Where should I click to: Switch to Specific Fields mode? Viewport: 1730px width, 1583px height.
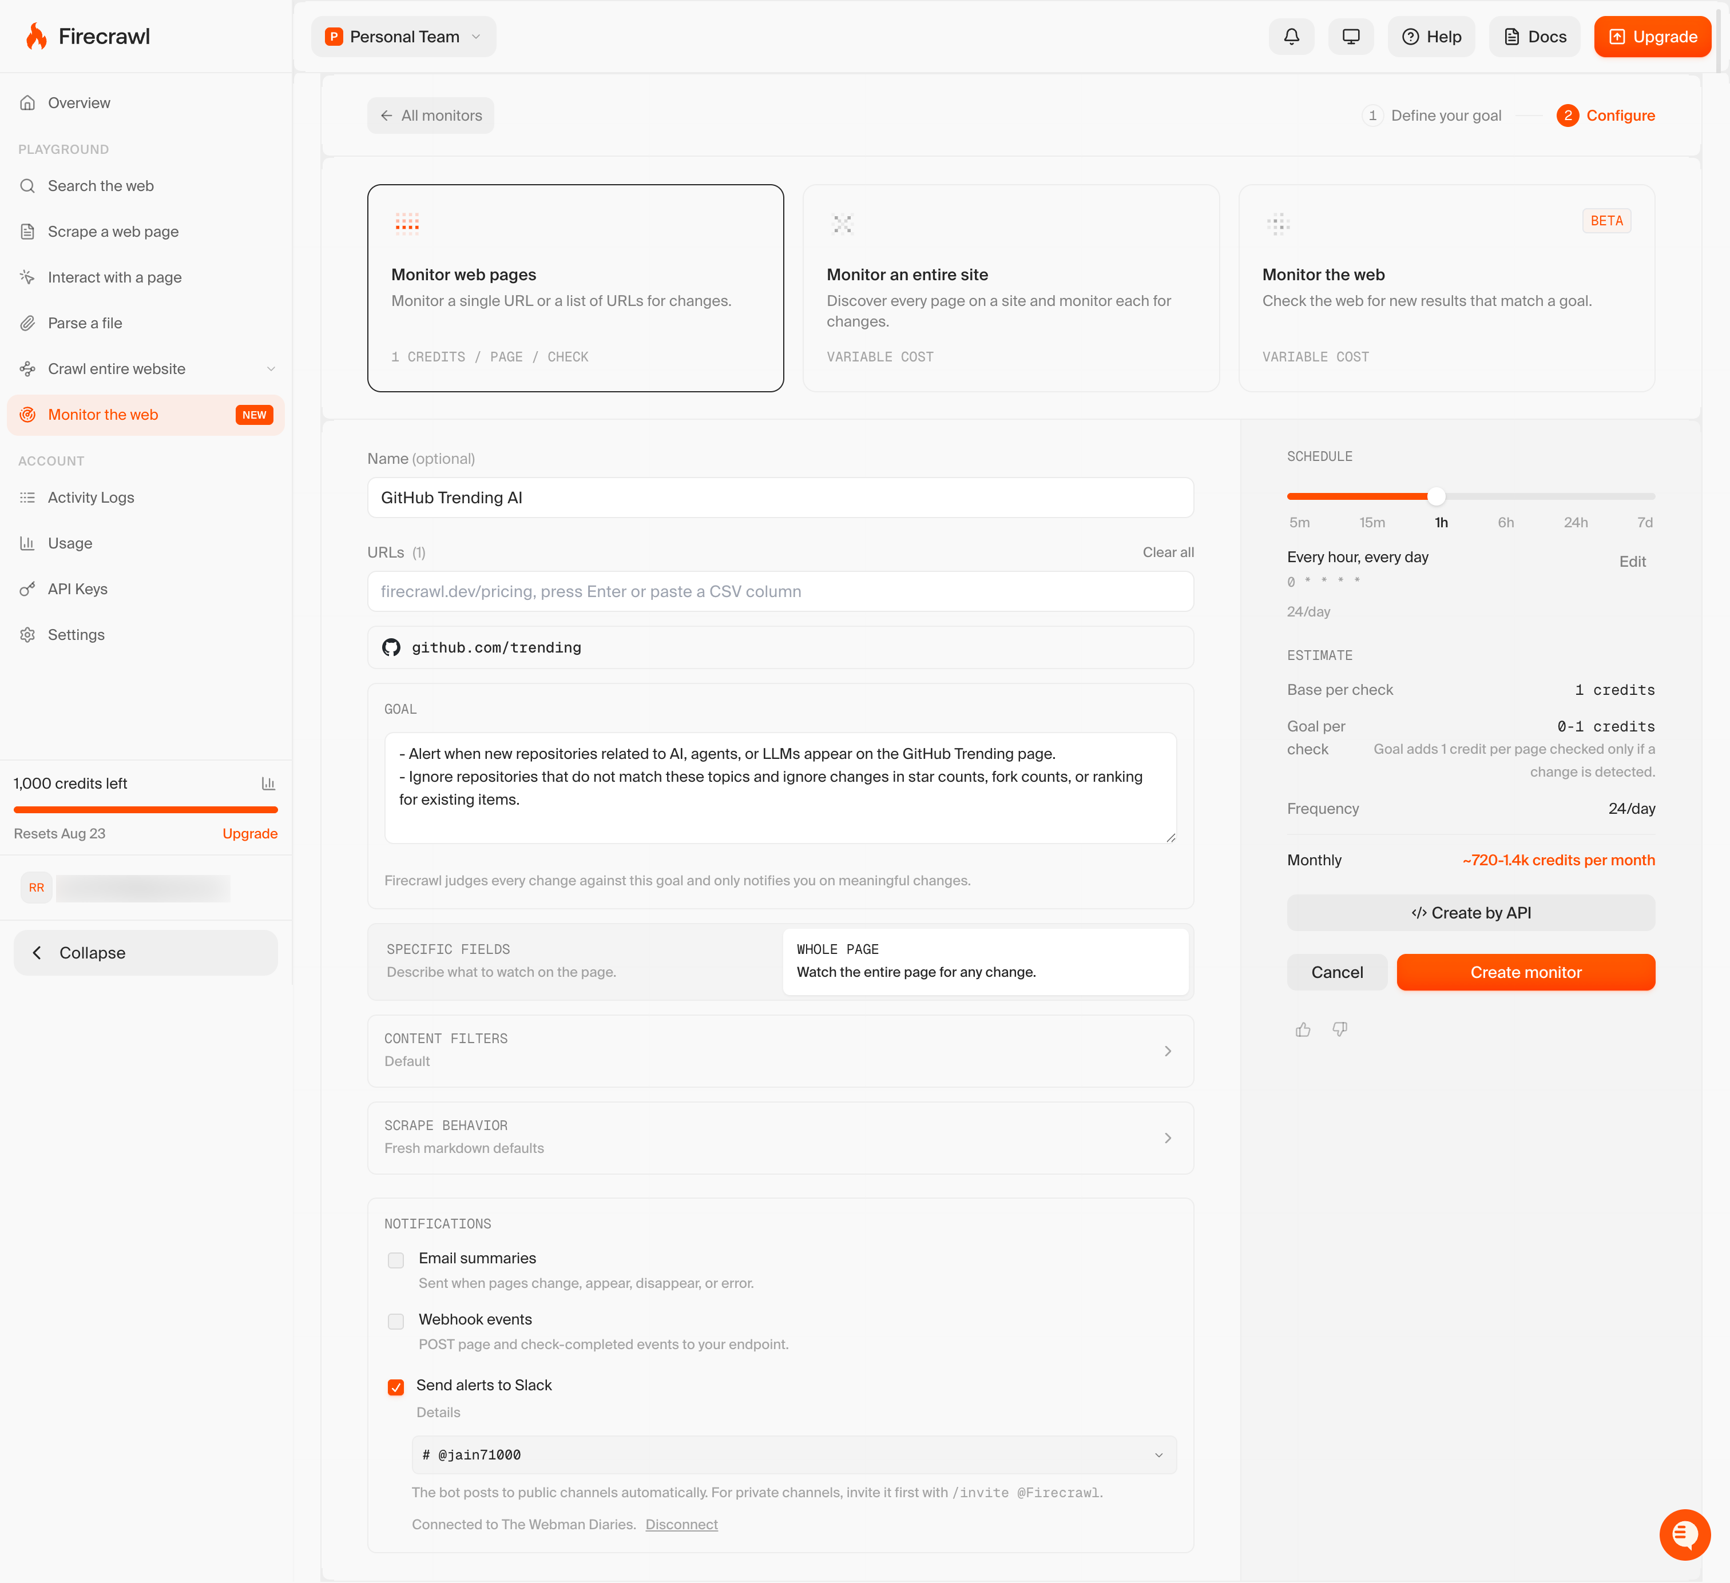tap(577, 961)
